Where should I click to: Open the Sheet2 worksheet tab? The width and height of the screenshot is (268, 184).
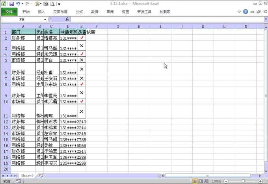point(27,176)
